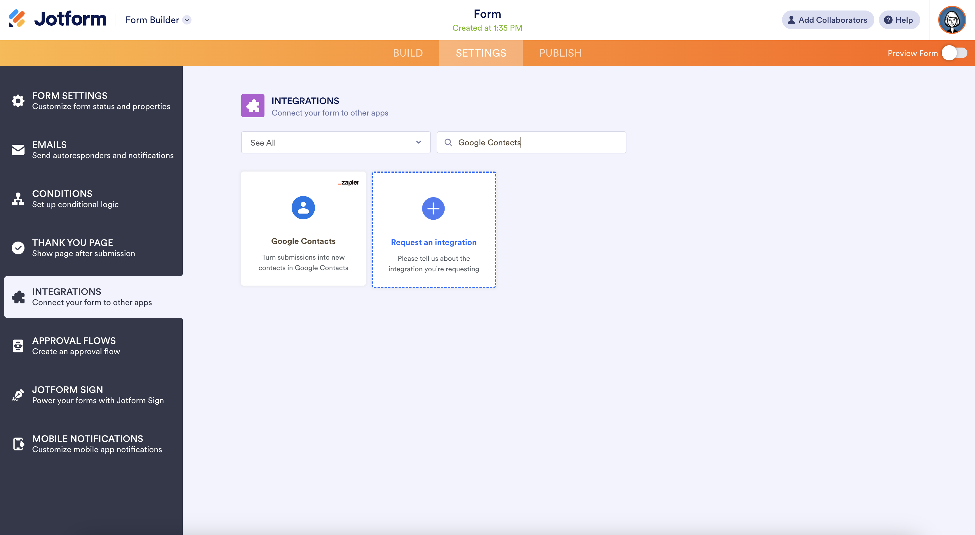Screen dimensions: 975x535
Task: Click 'Please tell us about the integration' text
Action: pyautogui.click(x=433, y=264)
